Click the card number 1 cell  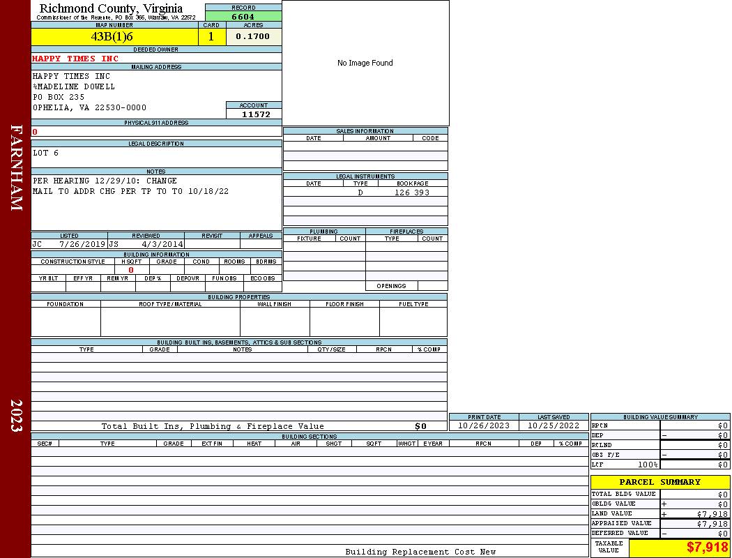(x=211, y=37)
